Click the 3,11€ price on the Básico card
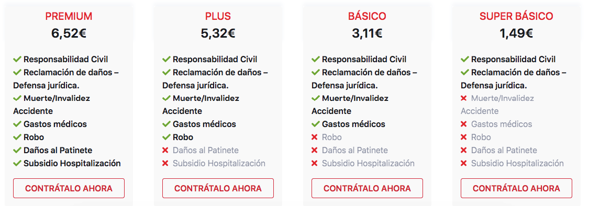This screenshot has height=206, width=589. tap(367, 34)
